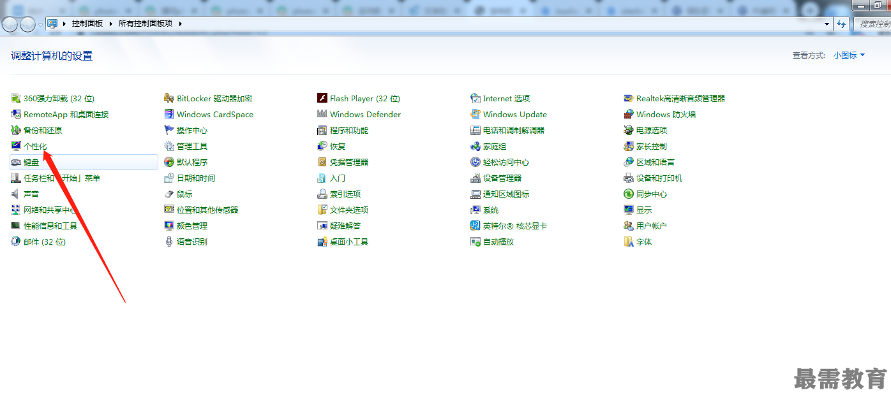Click the Internet 选项 icon
This screenshot has height=404, width=891.
point(475,98)
